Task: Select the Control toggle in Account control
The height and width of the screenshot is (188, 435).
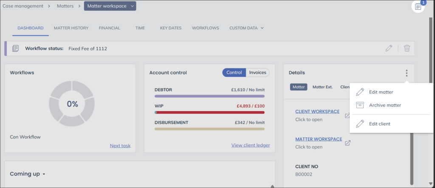Action: click(x=234, y=73)
